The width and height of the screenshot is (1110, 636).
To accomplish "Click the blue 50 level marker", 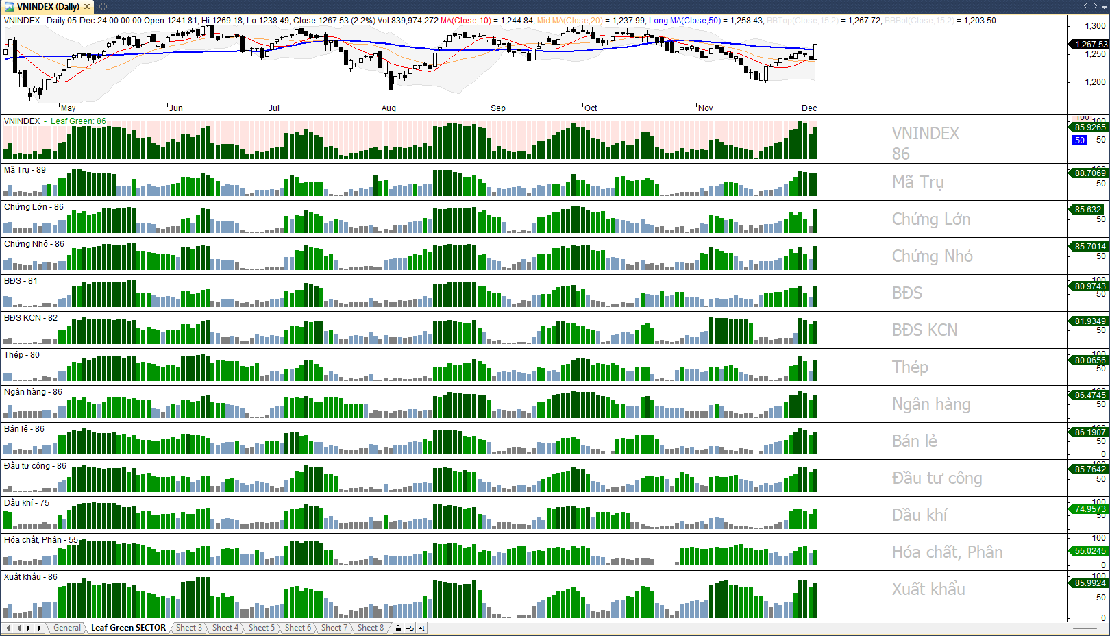I will point(1080,140).
